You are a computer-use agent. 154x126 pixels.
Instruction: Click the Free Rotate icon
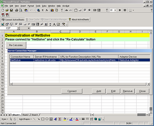coord(15,119)
